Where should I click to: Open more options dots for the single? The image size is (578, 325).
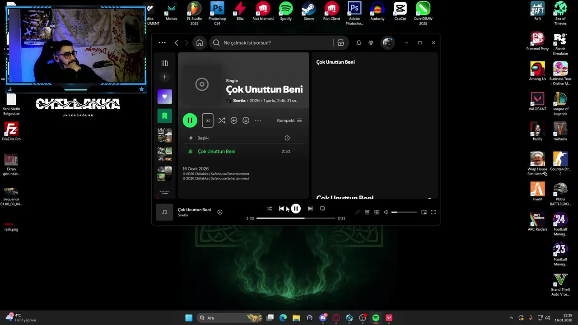(x=258, y=121)
